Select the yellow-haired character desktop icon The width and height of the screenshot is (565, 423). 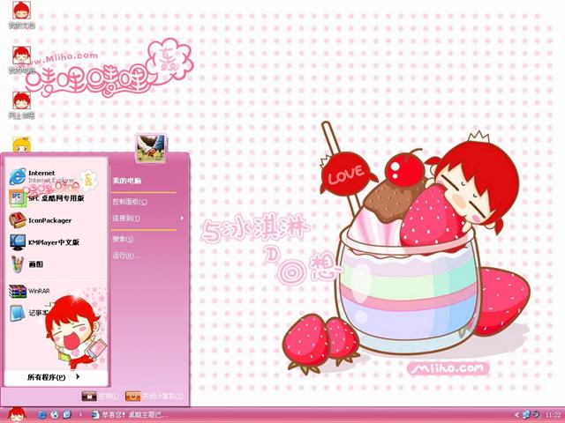21,145
